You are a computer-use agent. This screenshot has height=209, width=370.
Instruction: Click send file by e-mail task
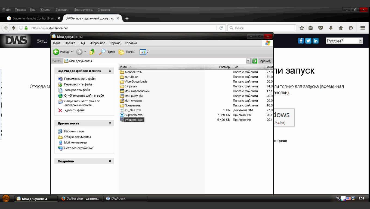coord(82,103)
